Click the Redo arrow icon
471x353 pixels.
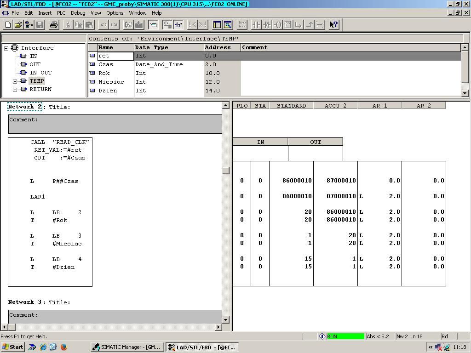114,25
